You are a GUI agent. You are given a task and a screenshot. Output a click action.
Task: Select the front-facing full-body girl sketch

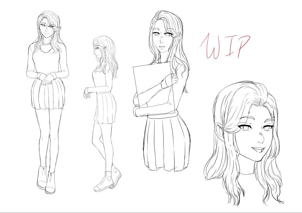48,102
